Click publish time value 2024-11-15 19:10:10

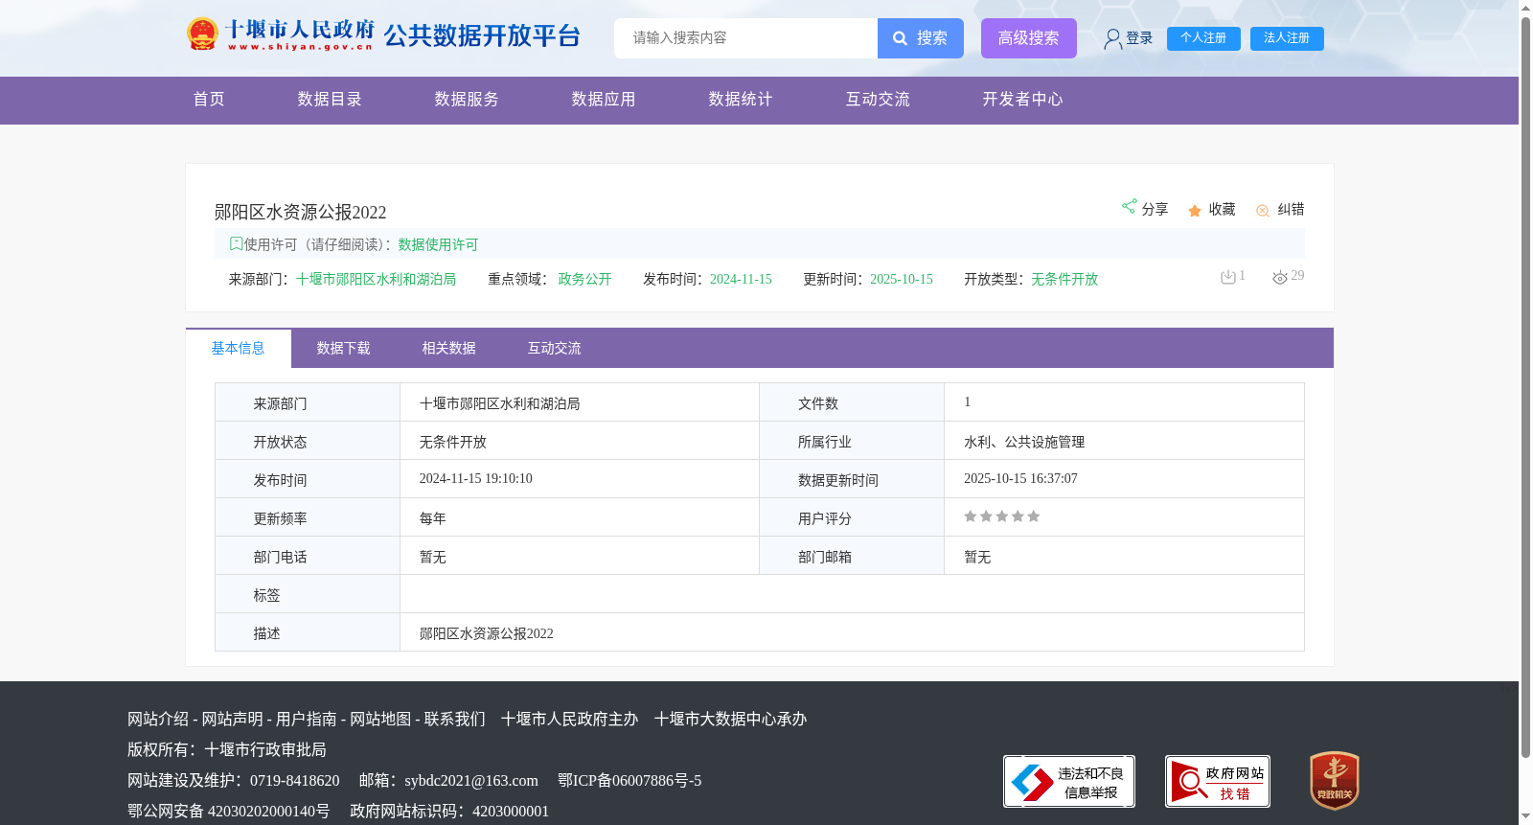475,479
